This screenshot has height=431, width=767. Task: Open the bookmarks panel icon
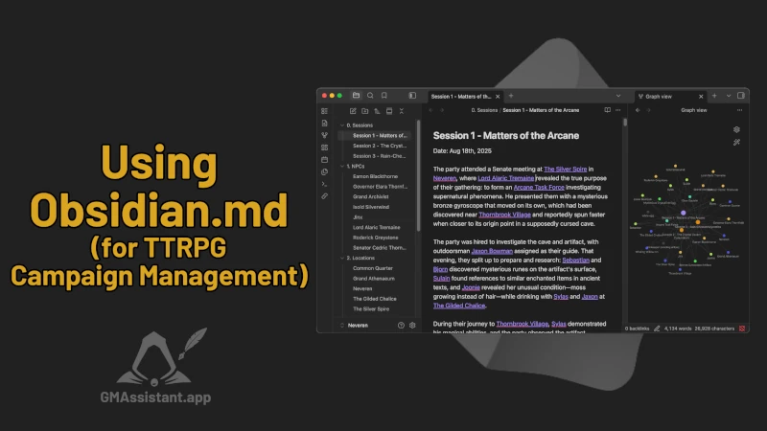[x=383, y=96]
